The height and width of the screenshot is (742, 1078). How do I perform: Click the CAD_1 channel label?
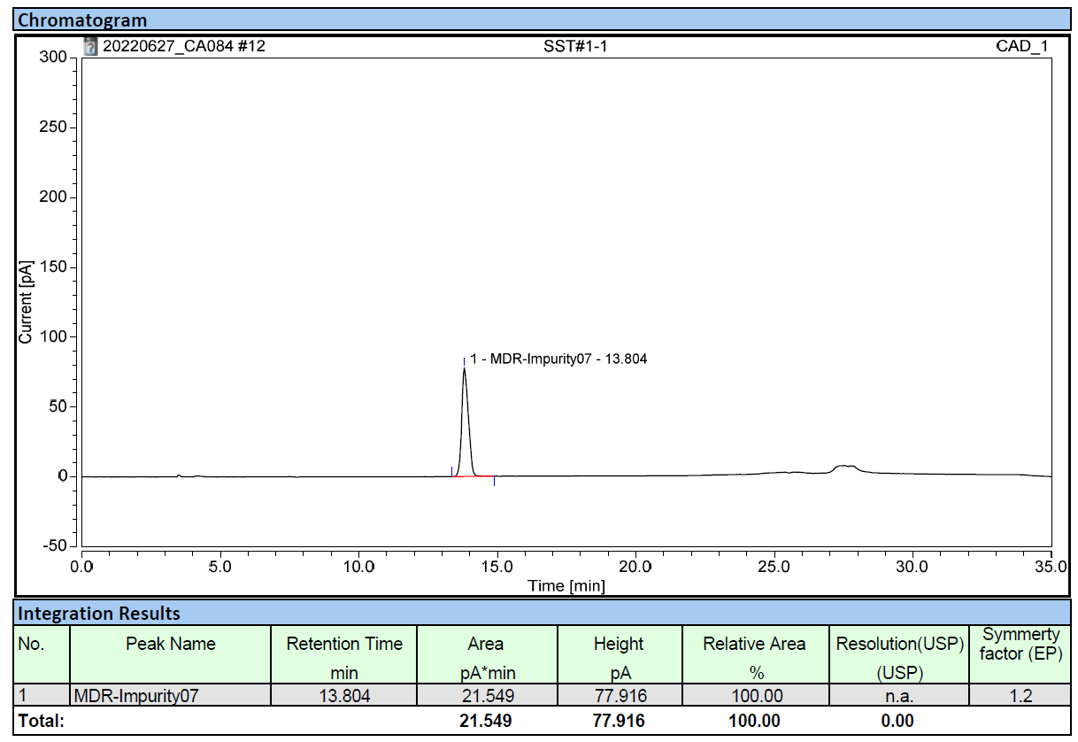pos(1021,47)
